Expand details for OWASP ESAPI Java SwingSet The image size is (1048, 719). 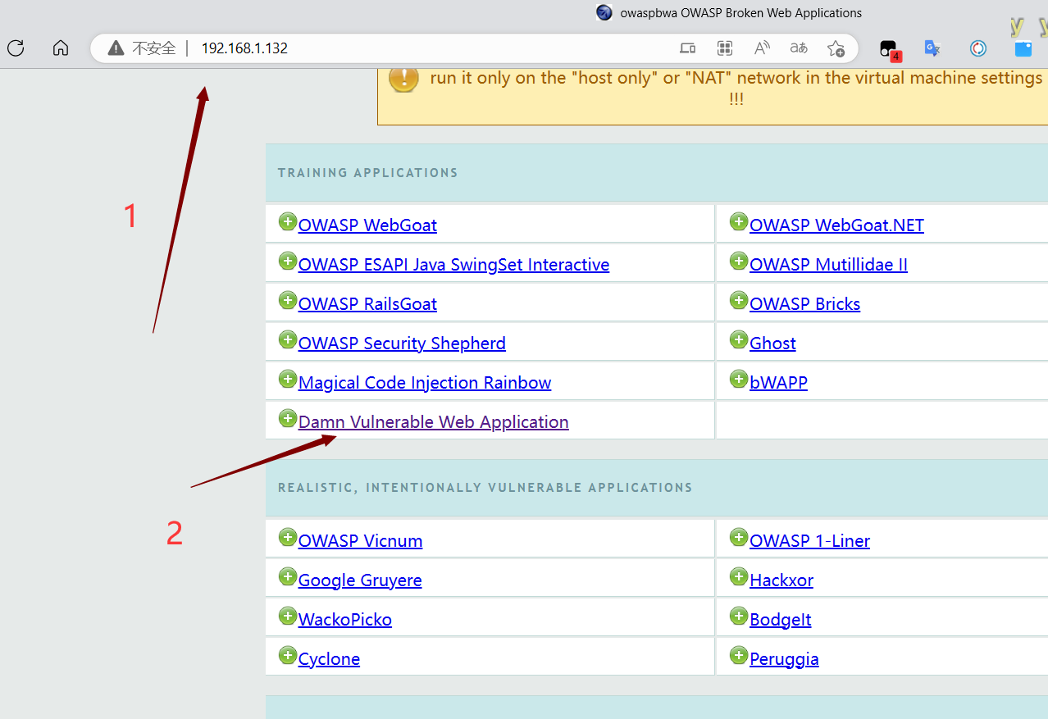tap(287, 261)
